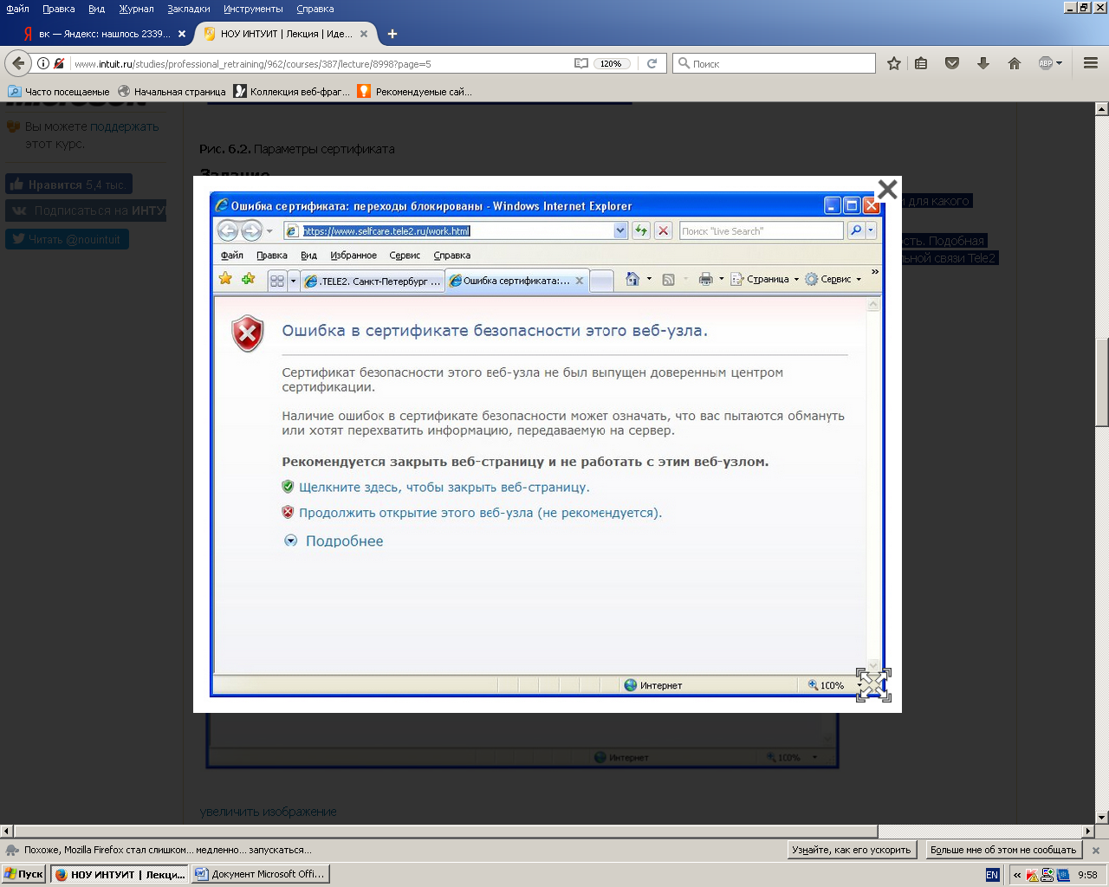
Task: Close the Яндекс tab
Action: [x=182, y=34]
